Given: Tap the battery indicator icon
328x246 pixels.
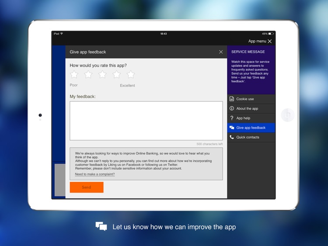Looking at the screenshot, I should [271, 34].
